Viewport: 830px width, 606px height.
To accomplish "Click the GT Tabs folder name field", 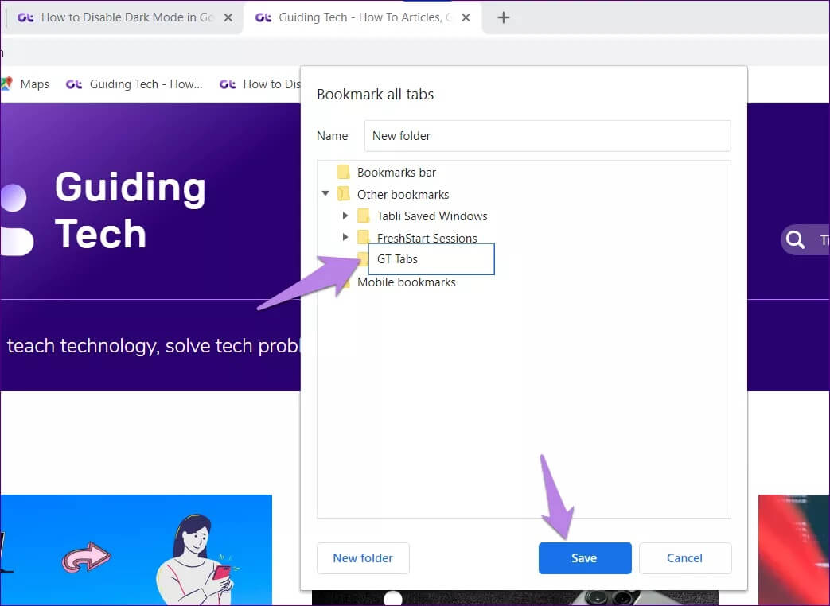I will [431, 259].
